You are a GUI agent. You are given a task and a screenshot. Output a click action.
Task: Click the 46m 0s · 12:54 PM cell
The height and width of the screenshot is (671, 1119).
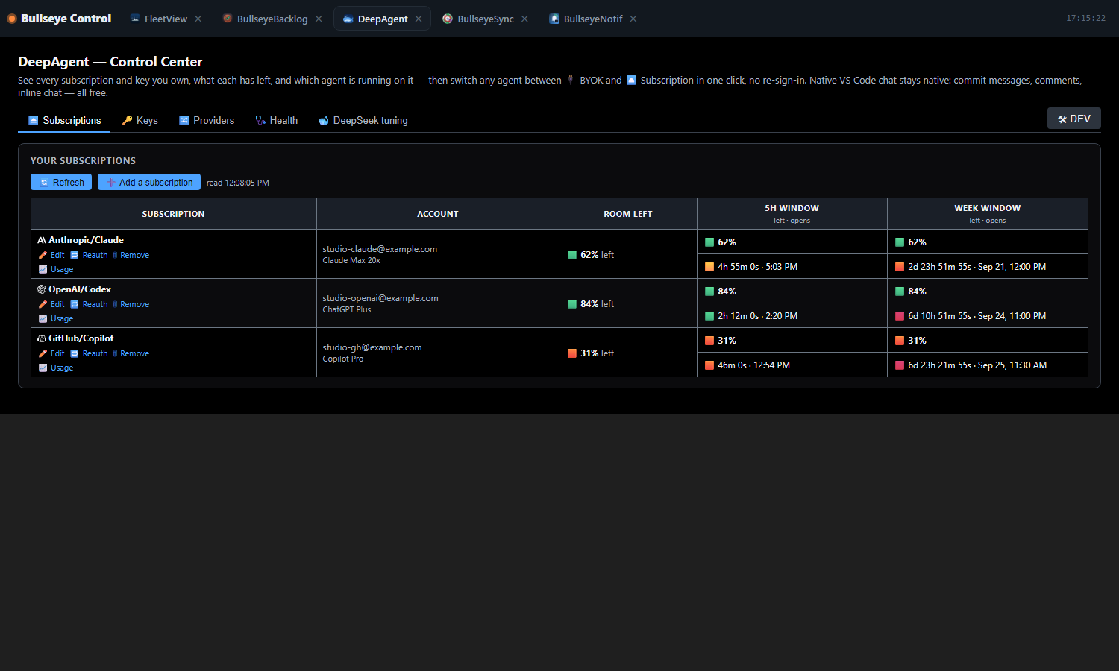[x=792, y=365]
